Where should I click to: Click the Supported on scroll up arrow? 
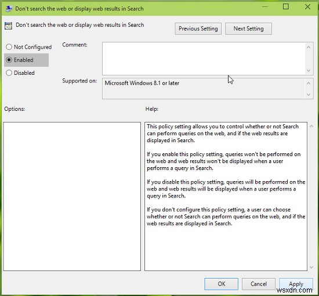[309, 83]
